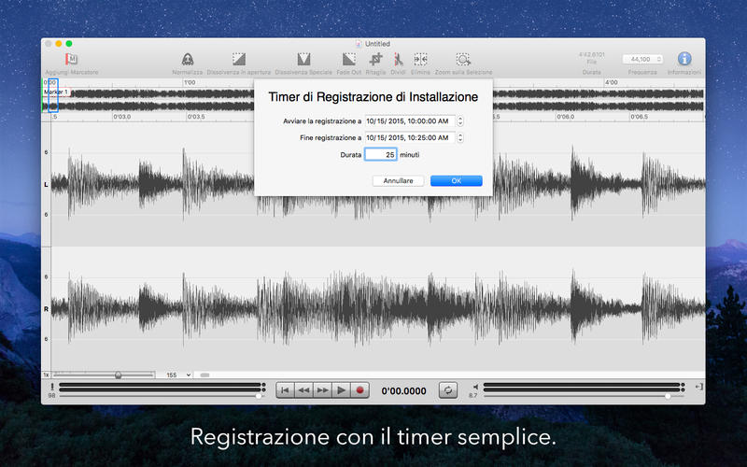This screenshot has height=467, width=747.
Task: Click the 0'00.0000 time display
Action: tap(403, 391)
